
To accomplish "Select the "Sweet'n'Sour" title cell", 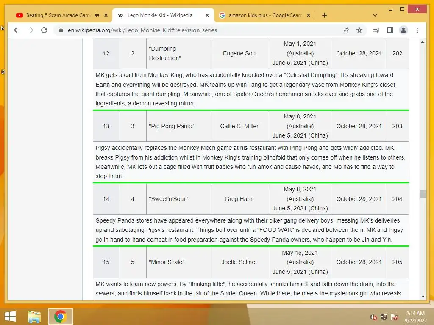I will pyautogui.click(x=178, y=199).
